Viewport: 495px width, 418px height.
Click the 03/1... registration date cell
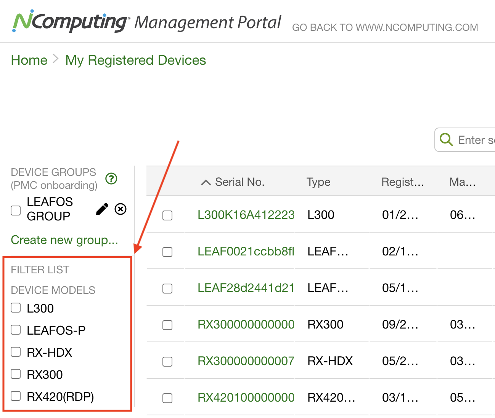tap(400, 397)
